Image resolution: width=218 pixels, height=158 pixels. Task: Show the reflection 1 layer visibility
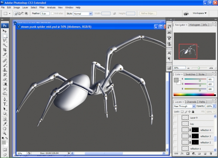[x=175, y=149]
